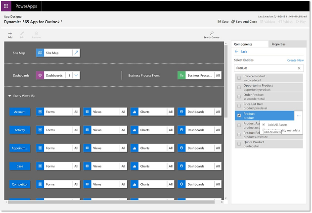Switch to the Properties tab
Image resolution: width=312 pixels, height=213 pixels.
click(287, 44)
